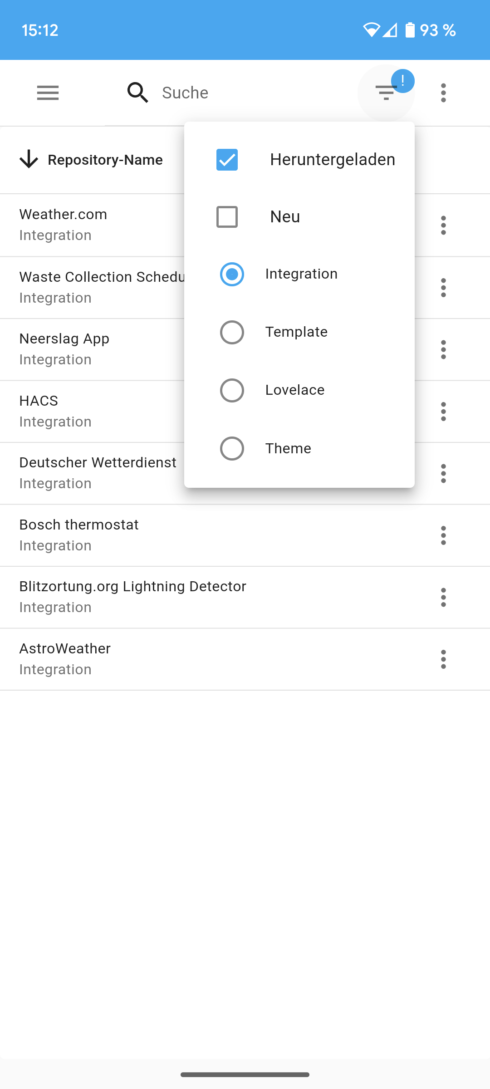
Task: Open the Neerslag App repository entry
Action: [x=64, y=348]
